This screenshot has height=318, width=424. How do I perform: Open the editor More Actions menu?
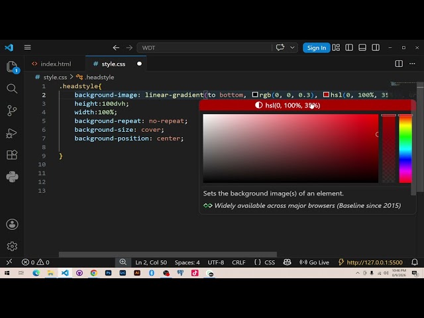[412, 64]
